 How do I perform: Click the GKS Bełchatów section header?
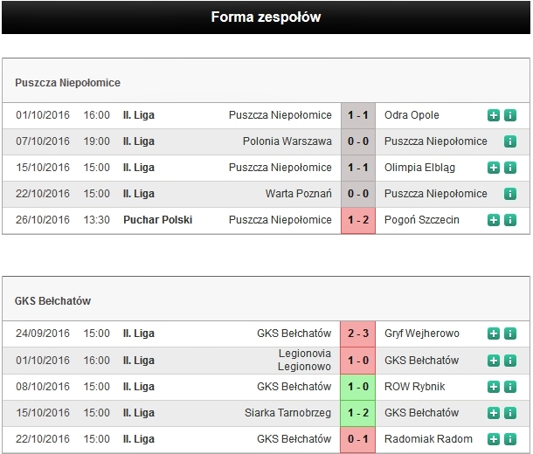tap(52, 301)
